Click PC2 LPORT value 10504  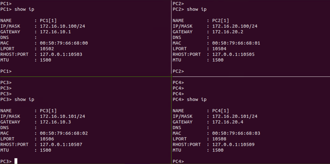point(219,49)
